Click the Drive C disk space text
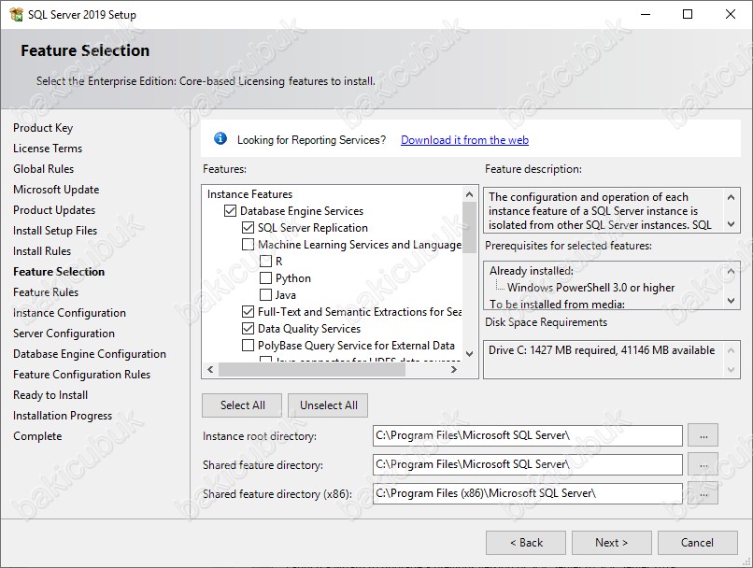The image size is (753, 568). tap(602, 350)
